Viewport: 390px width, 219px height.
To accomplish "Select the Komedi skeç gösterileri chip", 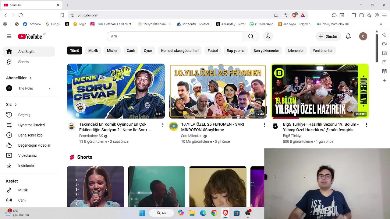I will [180, 50].
